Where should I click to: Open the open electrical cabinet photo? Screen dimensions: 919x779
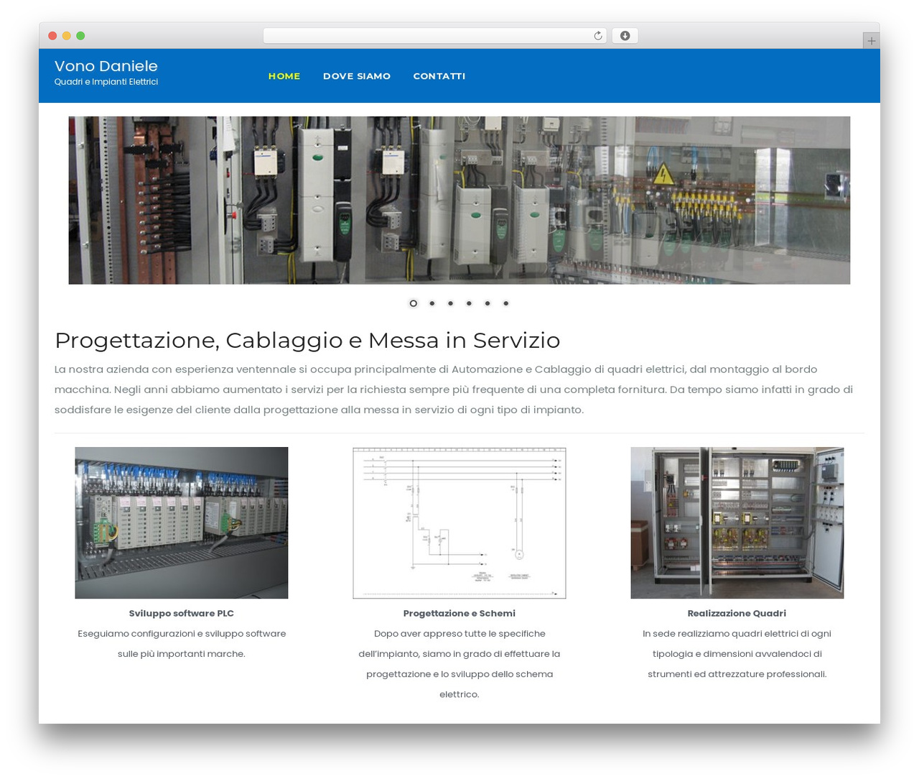737,523
